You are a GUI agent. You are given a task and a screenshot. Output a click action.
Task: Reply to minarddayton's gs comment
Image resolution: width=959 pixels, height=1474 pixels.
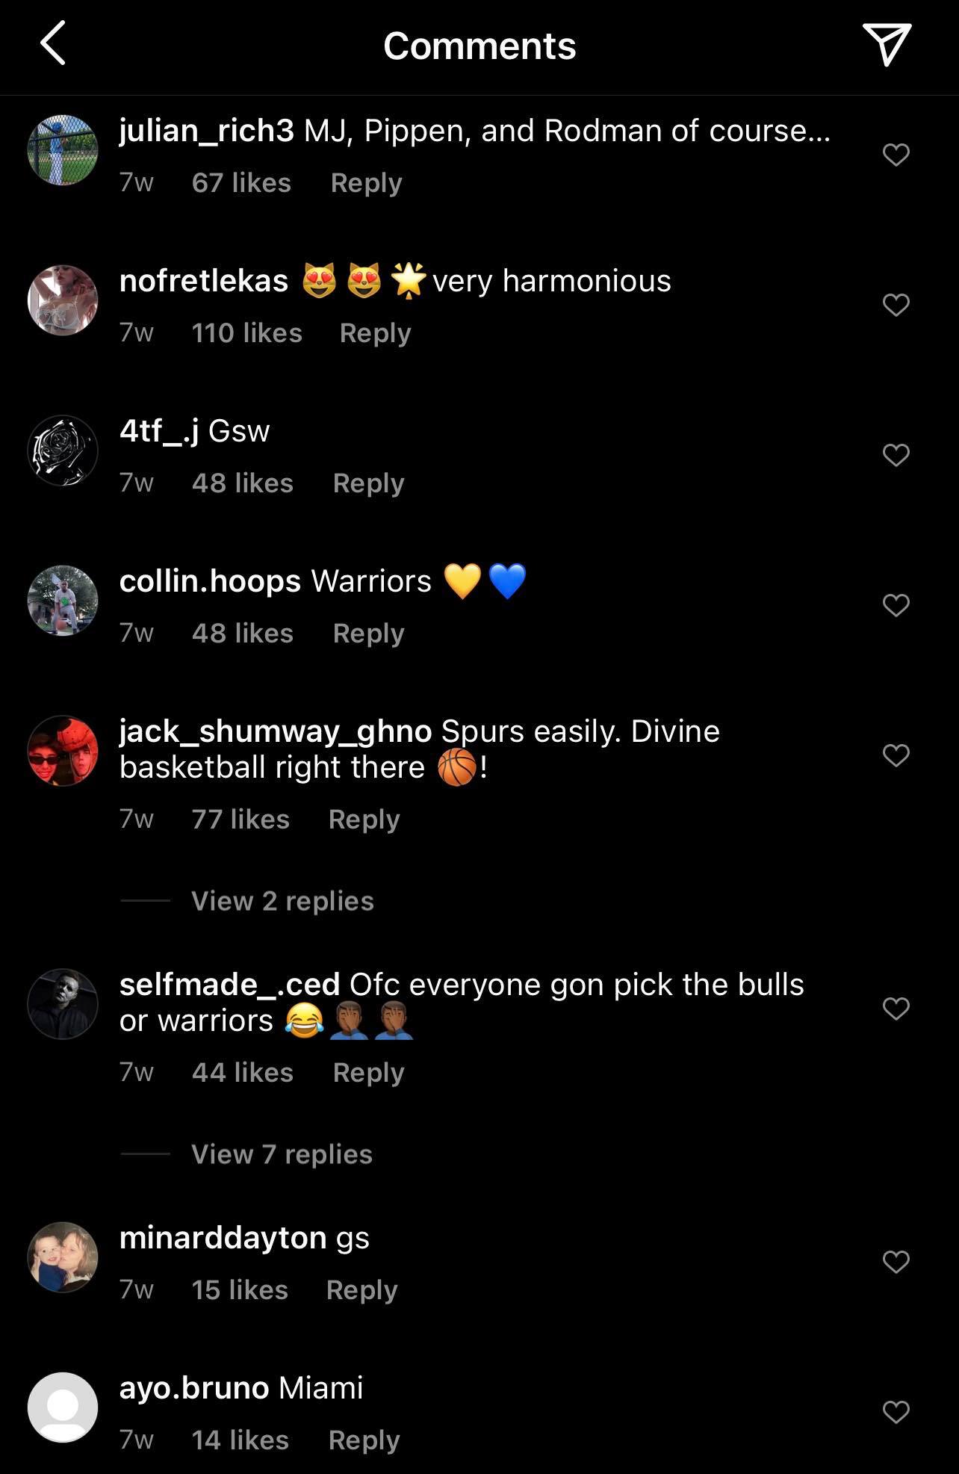361,1290
